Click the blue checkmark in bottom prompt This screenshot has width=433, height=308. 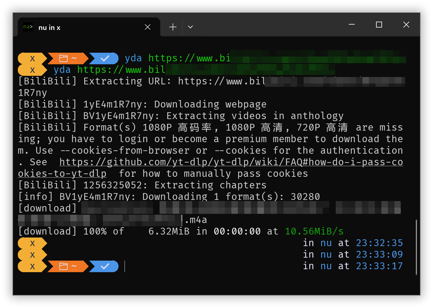105,267
